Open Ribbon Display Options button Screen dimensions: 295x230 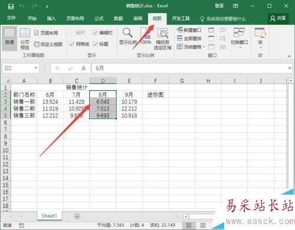coord(235,6)
